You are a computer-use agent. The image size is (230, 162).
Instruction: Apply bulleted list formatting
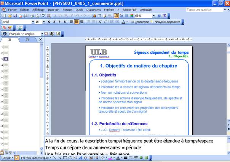93,22
